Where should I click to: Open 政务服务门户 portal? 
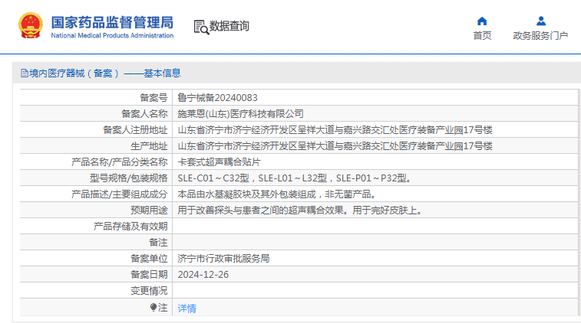point(540,35)
